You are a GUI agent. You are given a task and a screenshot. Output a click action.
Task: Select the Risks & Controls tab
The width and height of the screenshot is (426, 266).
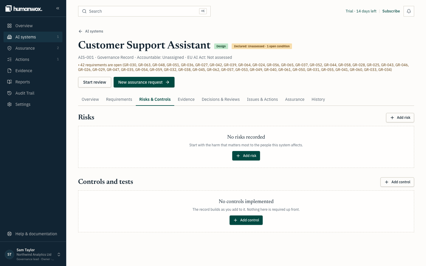coord(155,99)
